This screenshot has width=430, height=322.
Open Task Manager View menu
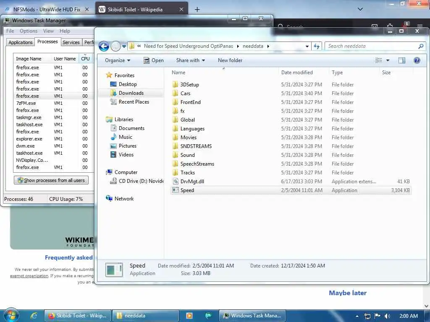tap(48, 31)
